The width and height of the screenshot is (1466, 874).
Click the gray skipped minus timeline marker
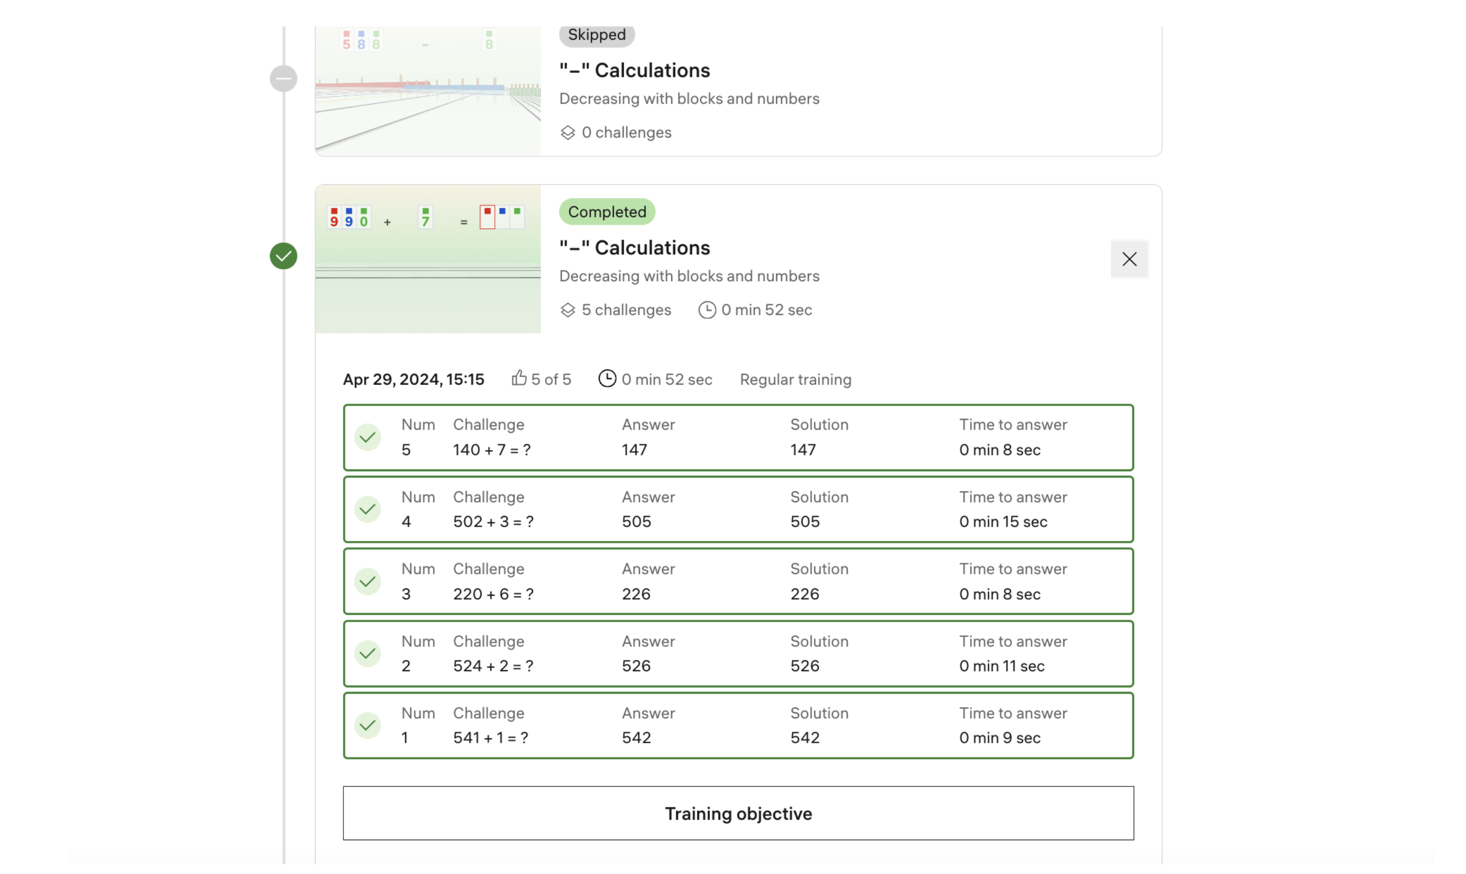pyautogui.click(x=283, y=78)
